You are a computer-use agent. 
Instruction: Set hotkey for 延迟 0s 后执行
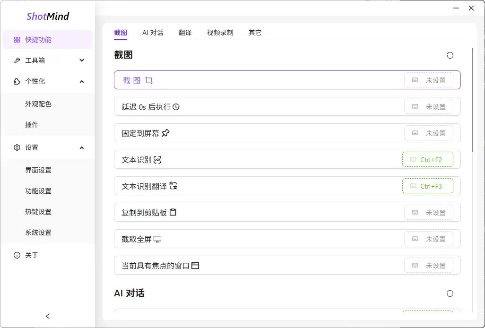429,107
